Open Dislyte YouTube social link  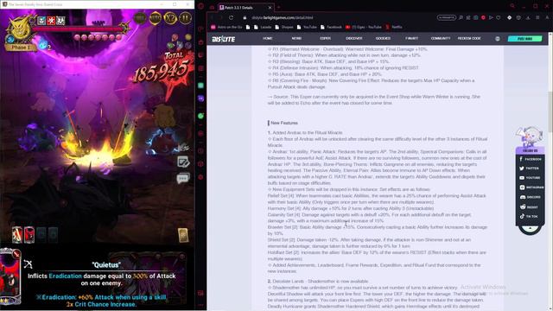530,178
